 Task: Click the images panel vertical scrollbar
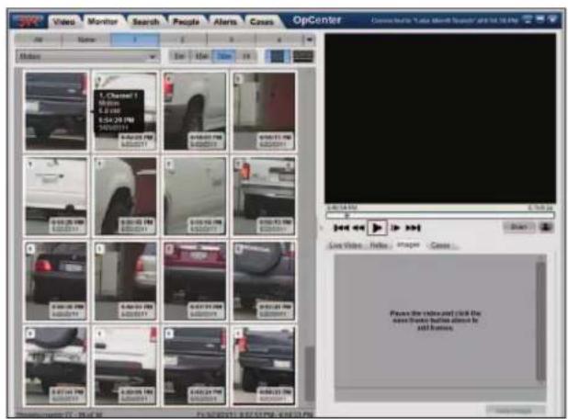pyautogui.click(x=540, y=321)
